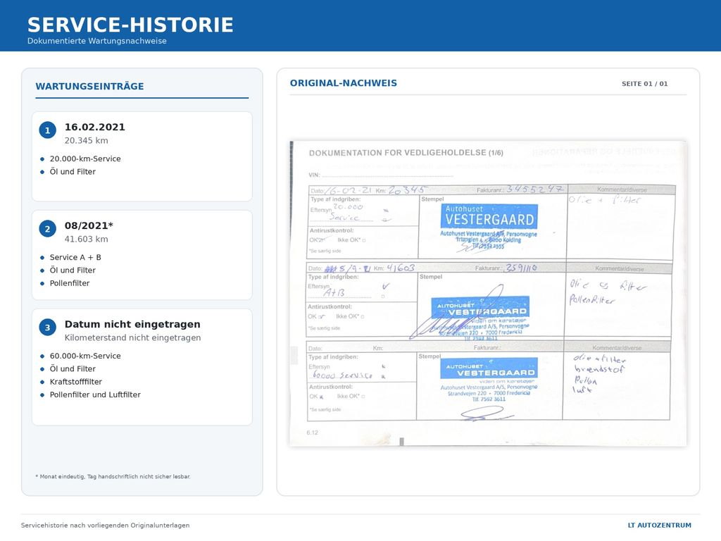
Task: Click the Seite 01 / 01 page indicator
Action: tap(645, 84)
